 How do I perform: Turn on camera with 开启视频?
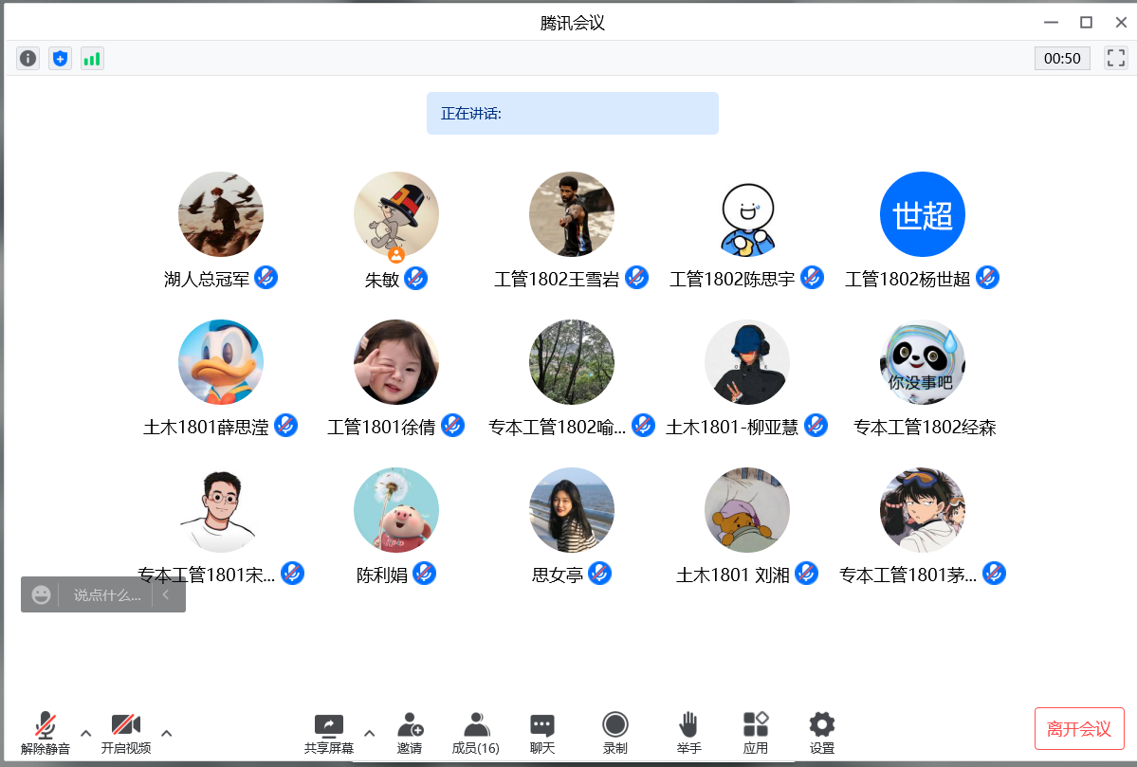126,733
